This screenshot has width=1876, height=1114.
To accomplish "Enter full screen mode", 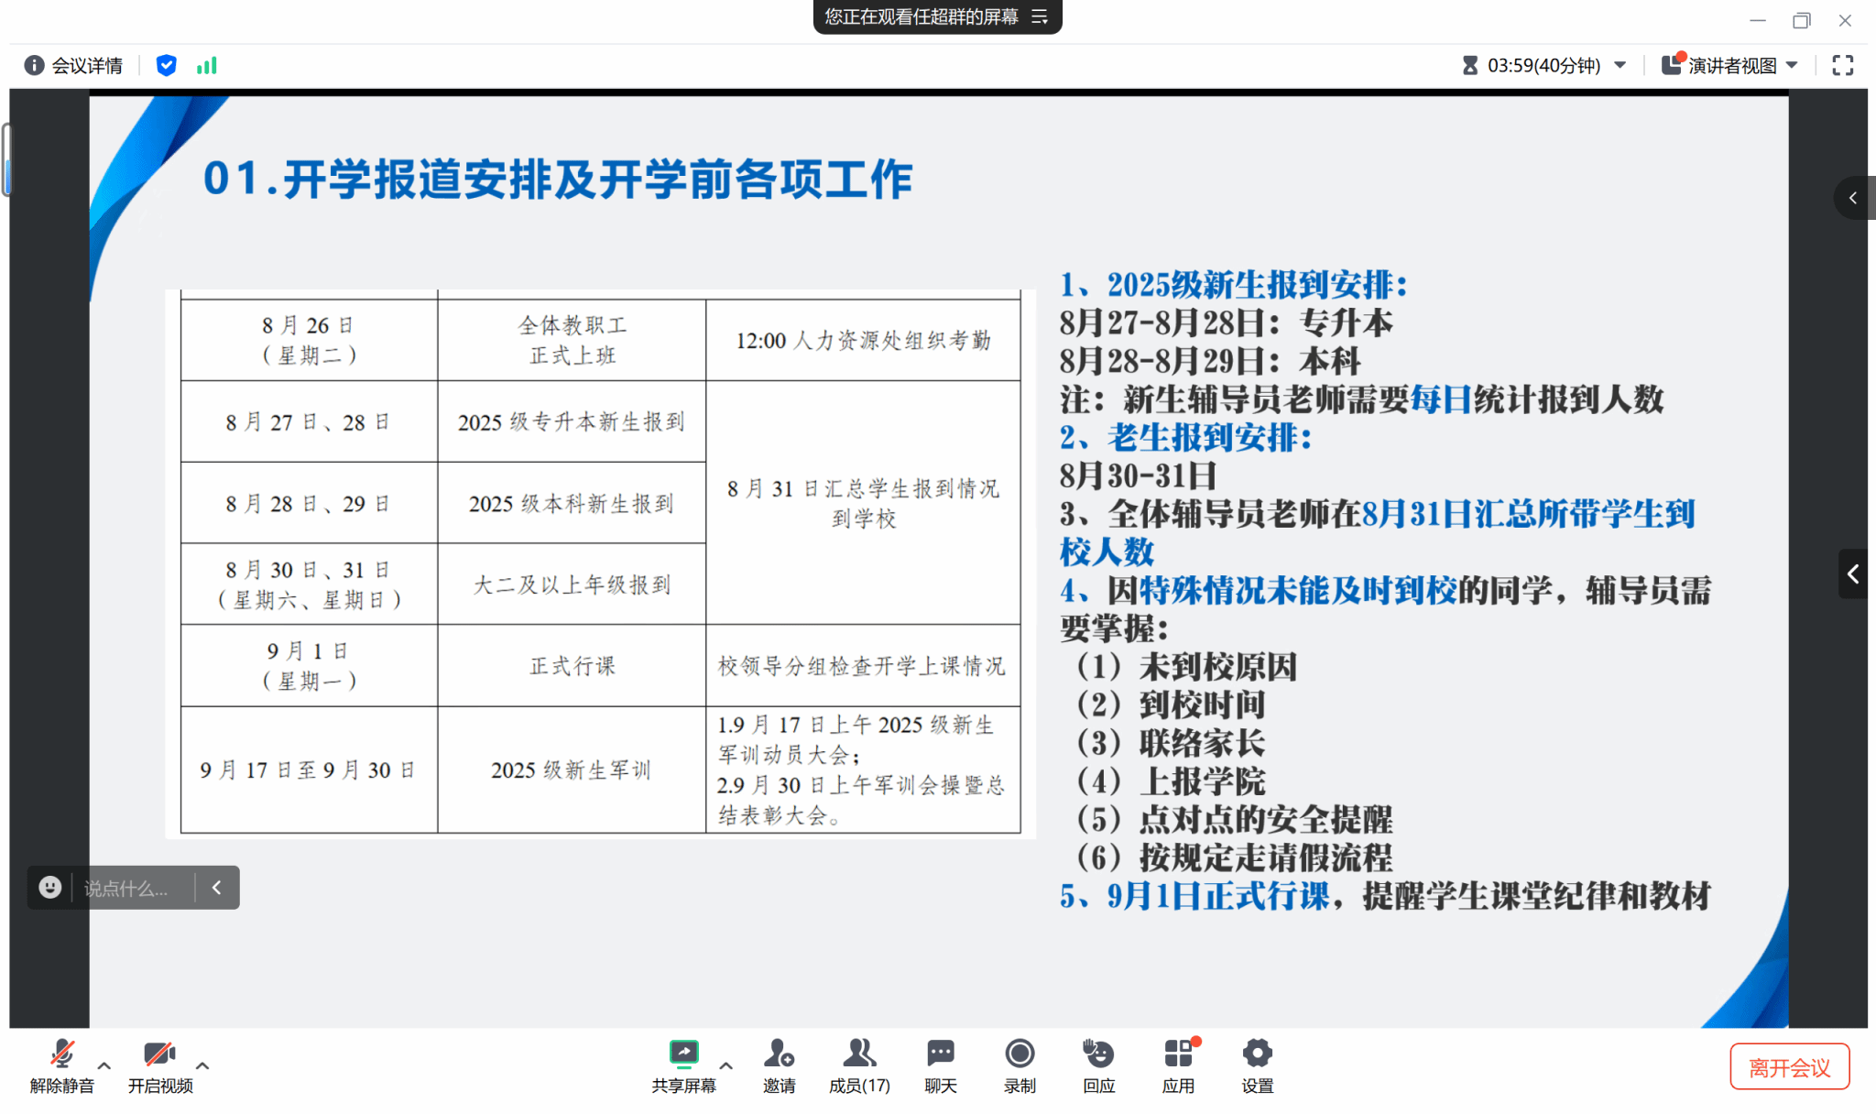I will click(x=1842, y=65).
